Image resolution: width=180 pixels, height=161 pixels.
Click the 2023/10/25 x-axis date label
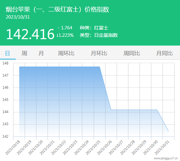(x=93, y=147)
